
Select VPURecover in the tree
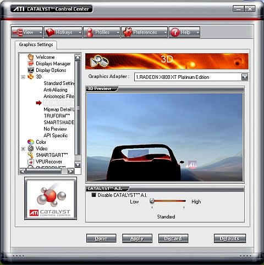pos(49,162)
